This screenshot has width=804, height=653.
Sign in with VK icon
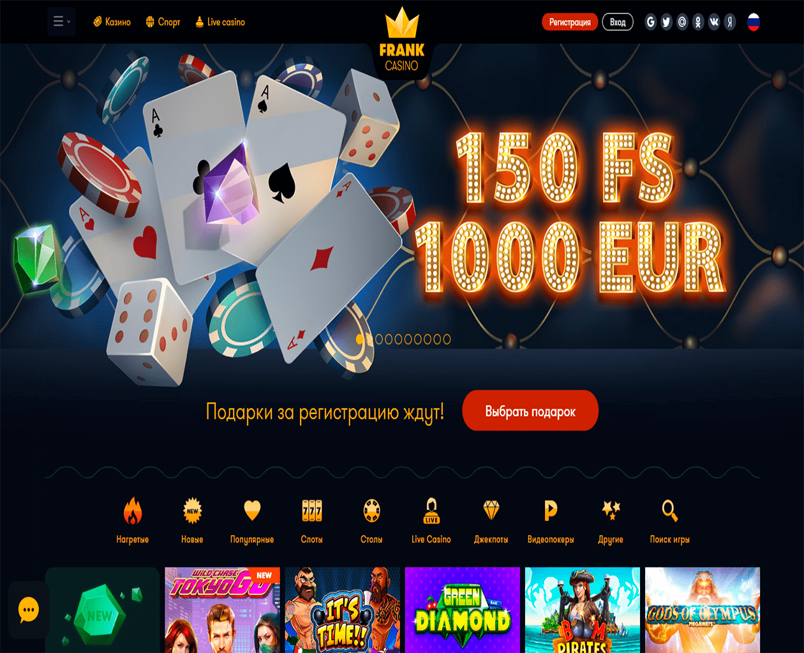click(x=714, y=22)
